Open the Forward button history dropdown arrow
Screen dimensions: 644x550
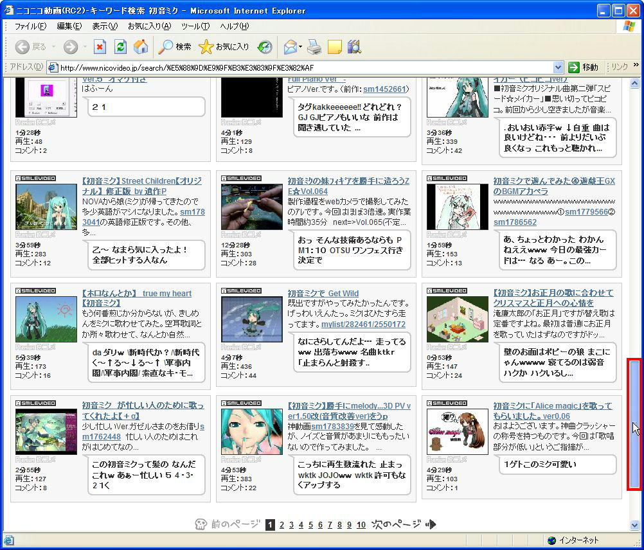click(x=85, y=47)
